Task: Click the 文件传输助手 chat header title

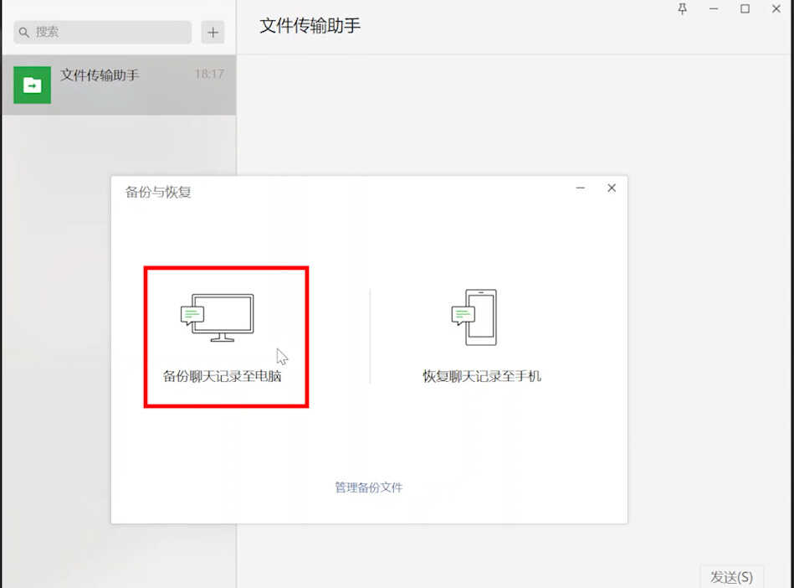Action: coord(310,26)
